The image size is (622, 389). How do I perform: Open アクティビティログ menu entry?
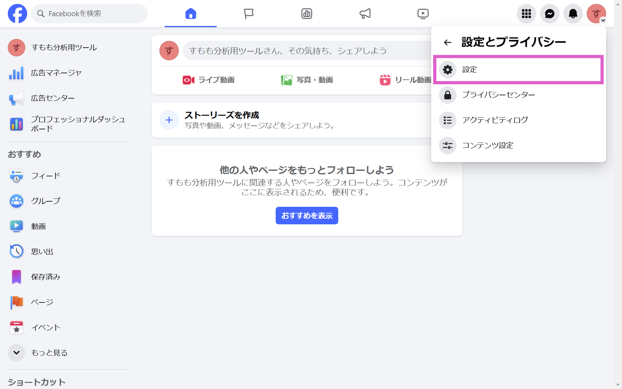click(495, 120)
